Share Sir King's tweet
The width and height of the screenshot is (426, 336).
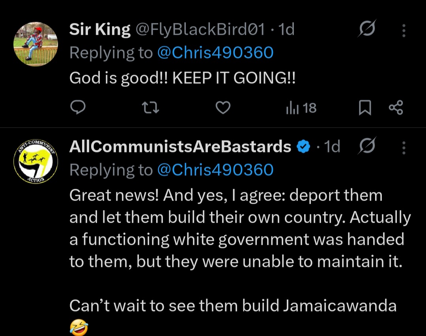pos(396,108)
